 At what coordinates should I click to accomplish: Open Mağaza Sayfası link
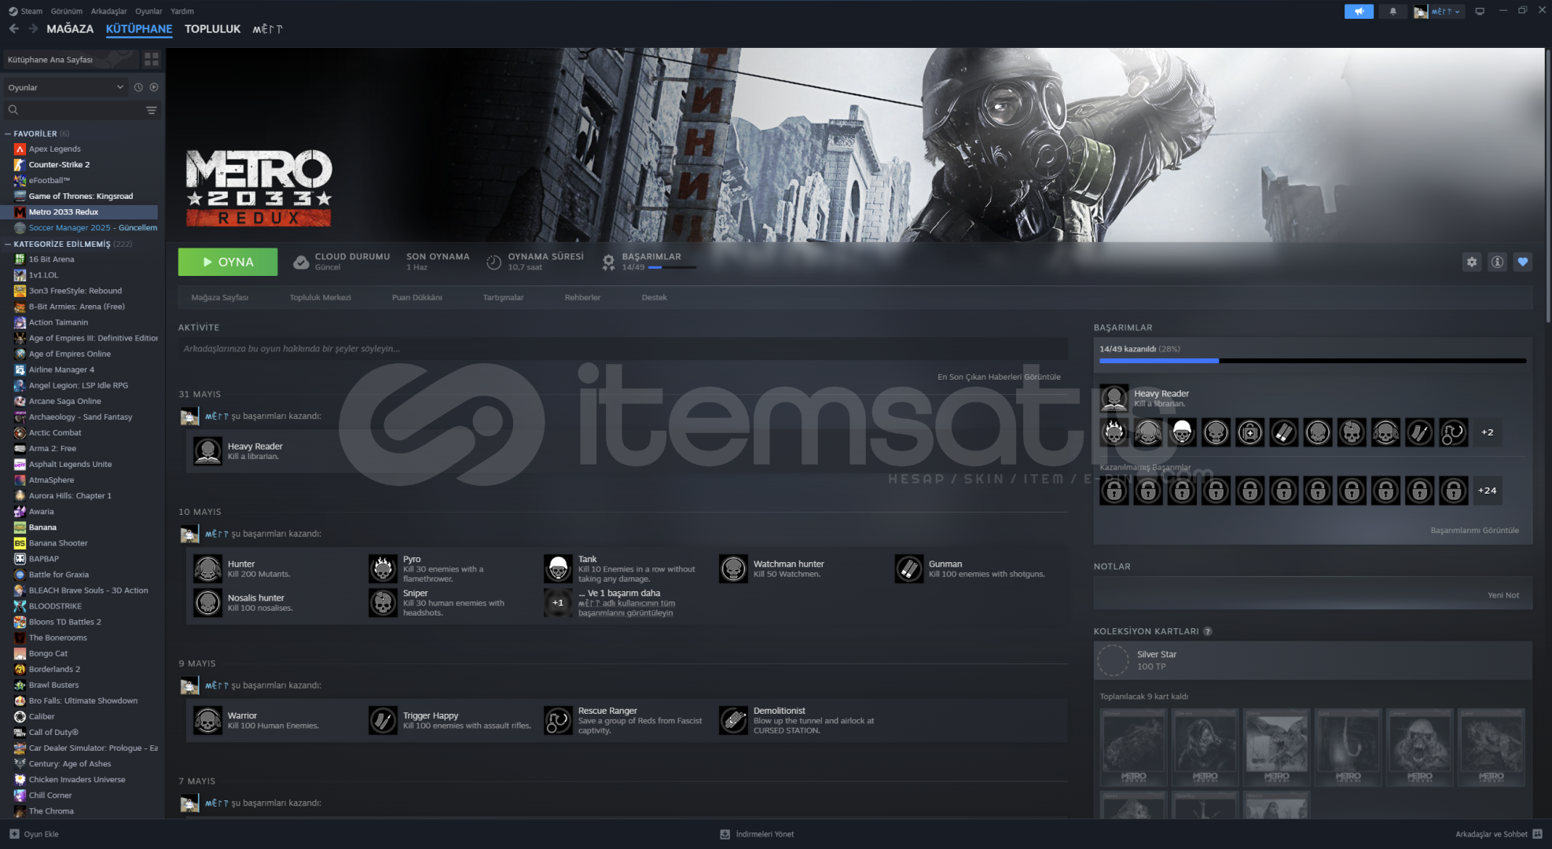(x=219, y=297)
